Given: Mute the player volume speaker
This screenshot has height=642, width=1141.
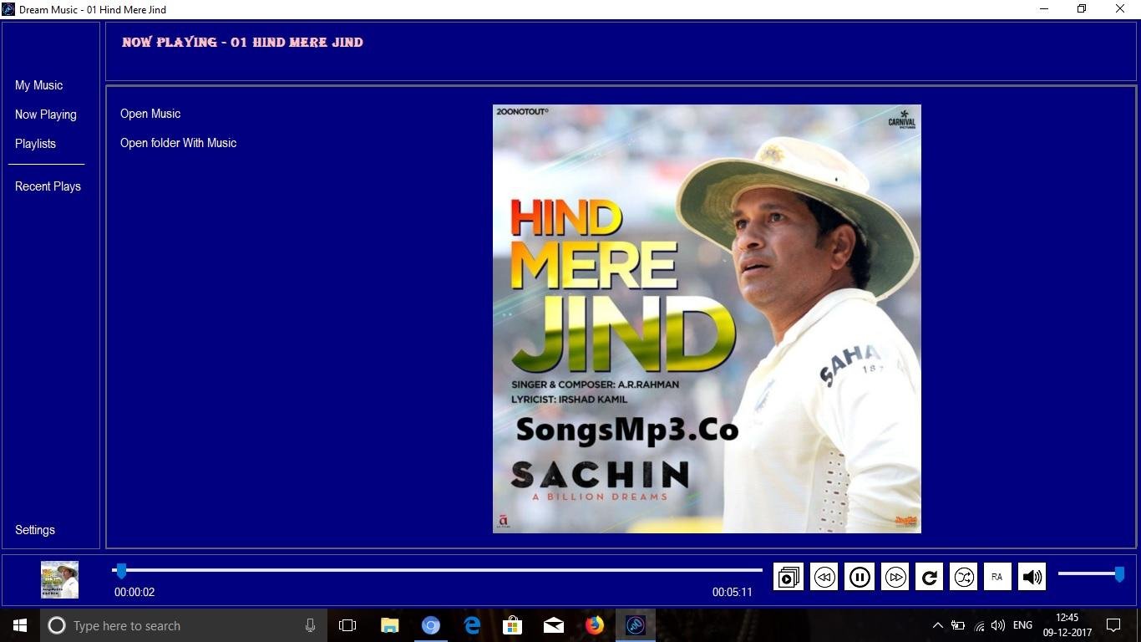Looking at the screenshot, I should pos(1032,577).
